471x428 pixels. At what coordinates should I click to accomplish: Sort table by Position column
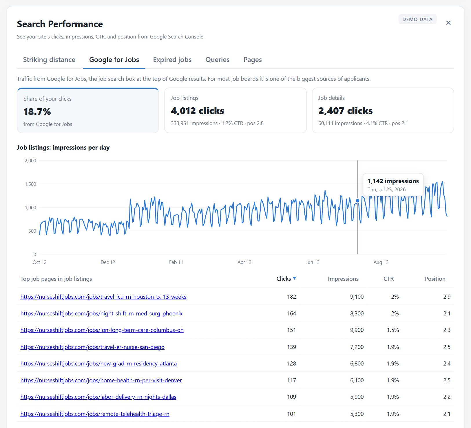[x=435, y=279]
